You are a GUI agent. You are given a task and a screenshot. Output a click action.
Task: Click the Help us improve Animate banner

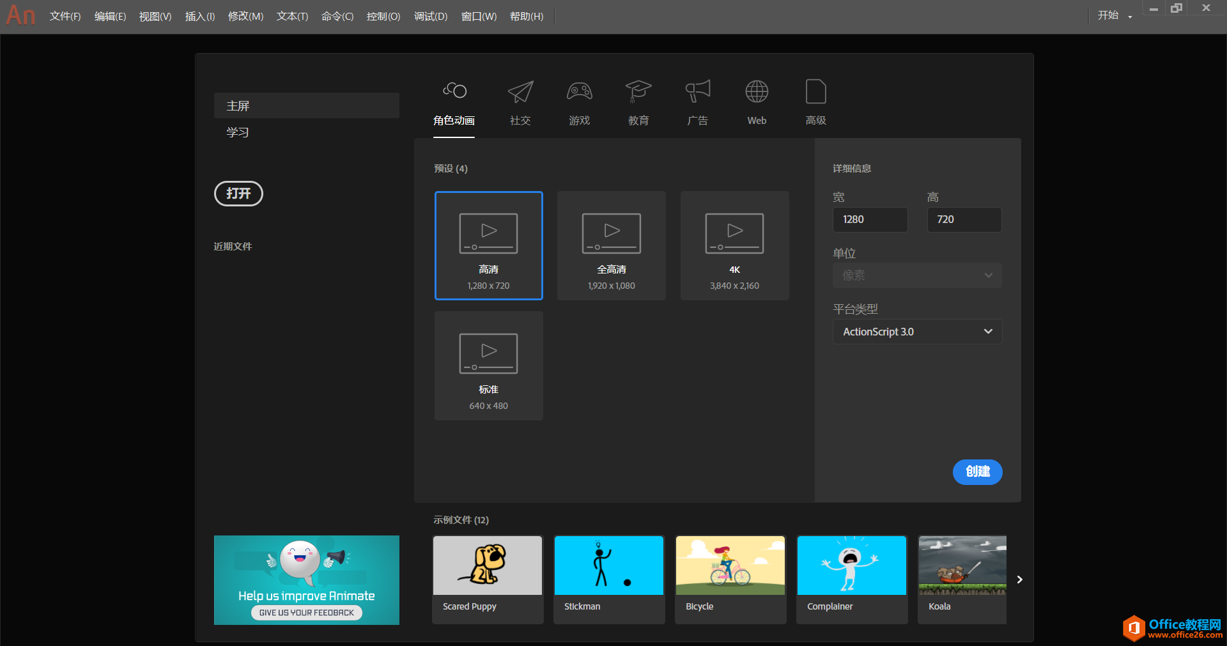[x=307, y=580]
